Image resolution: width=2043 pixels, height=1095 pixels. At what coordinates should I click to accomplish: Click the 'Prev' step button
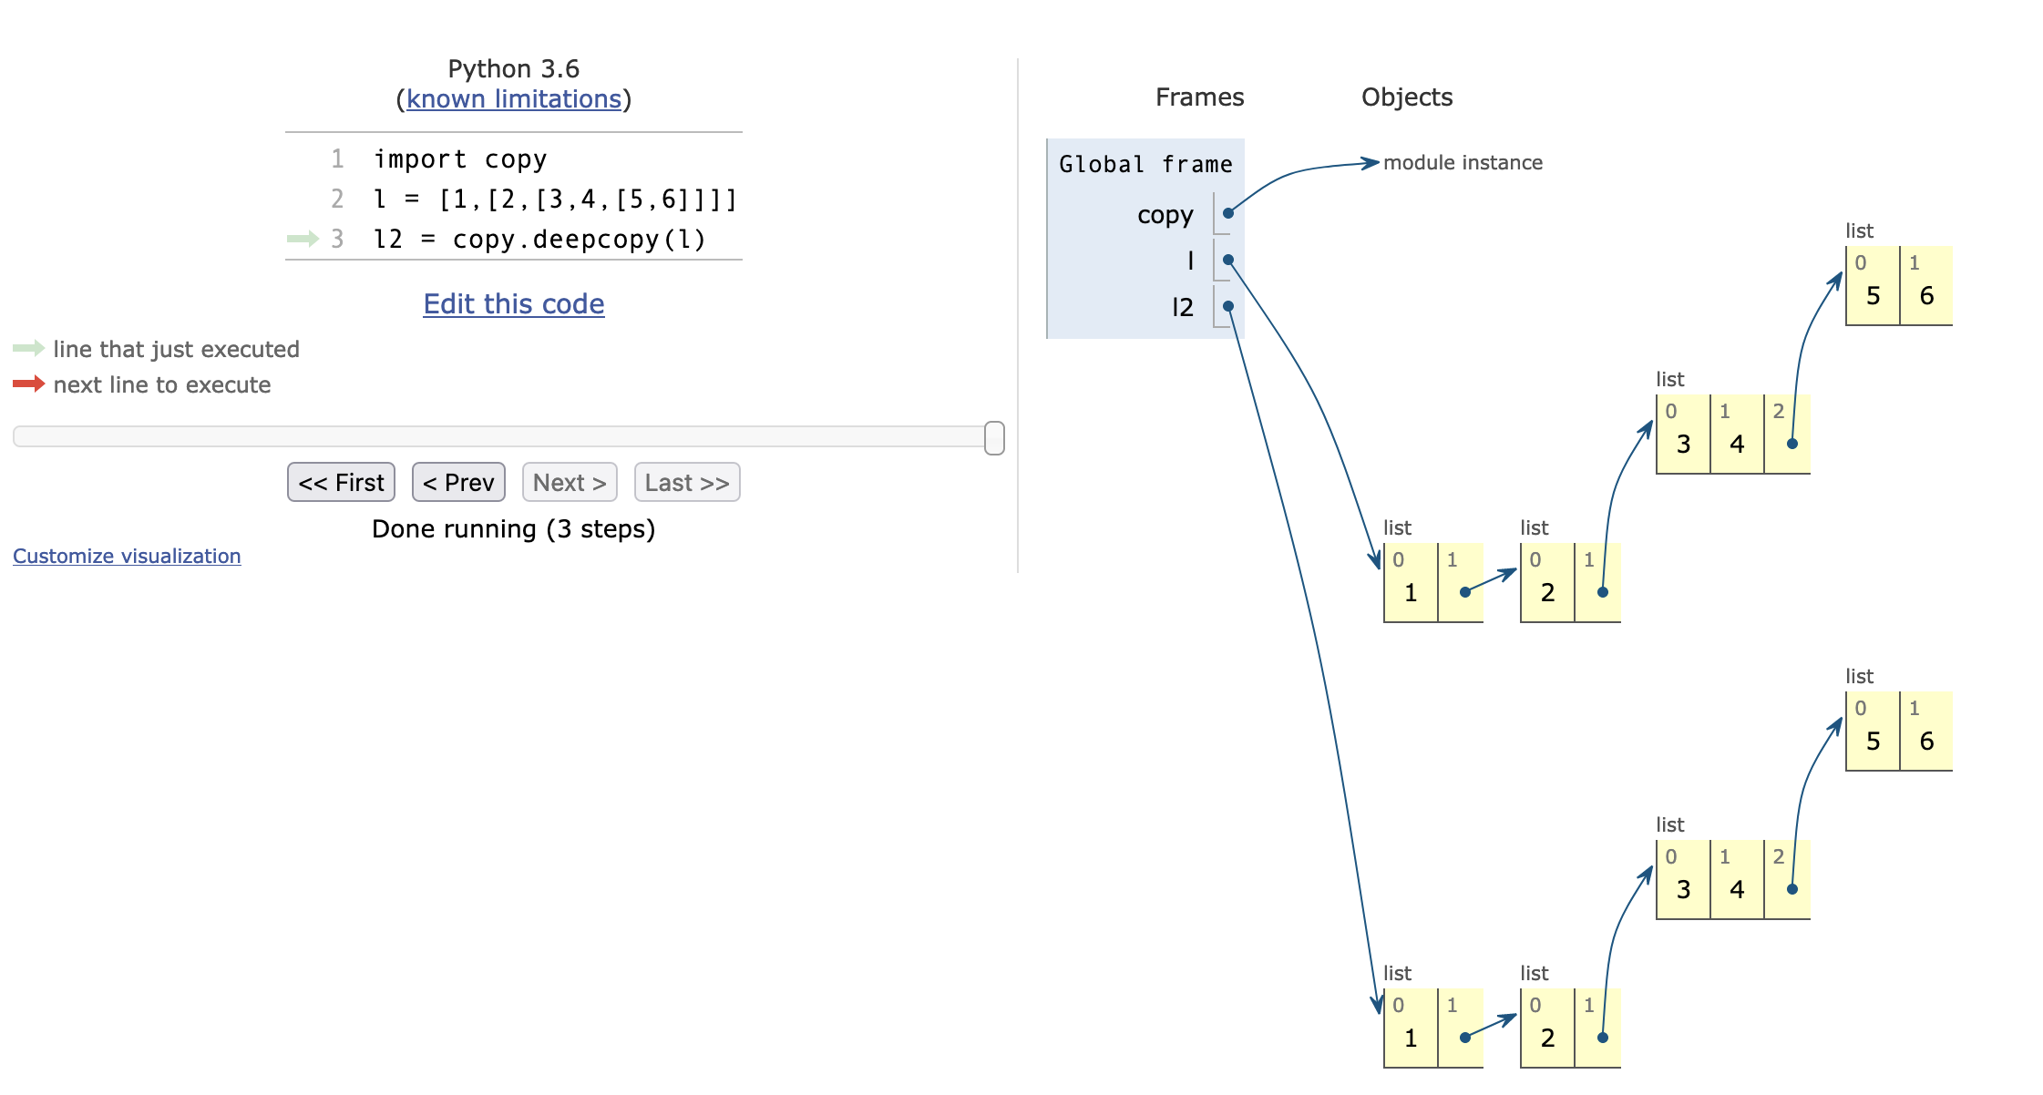point(458,482)
